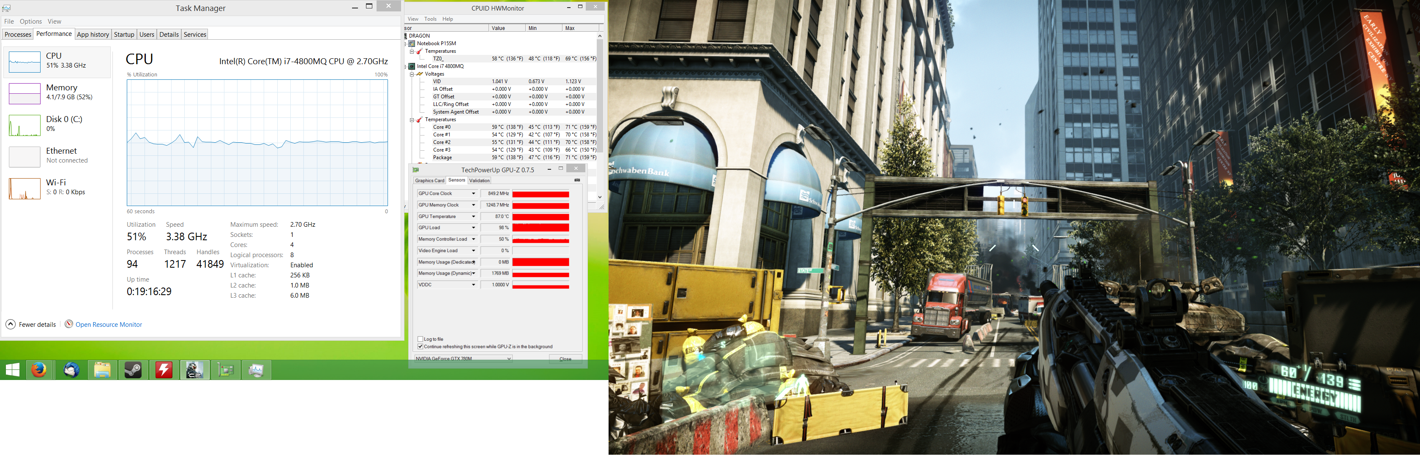Collapse Intel Core i7 Temperatures node
Screen dimensions: 1420x456
412,119
